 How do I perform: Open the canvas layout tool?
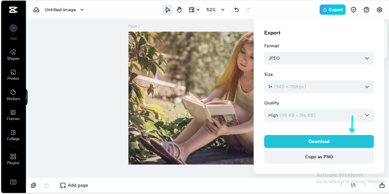[x=191, y=10]
